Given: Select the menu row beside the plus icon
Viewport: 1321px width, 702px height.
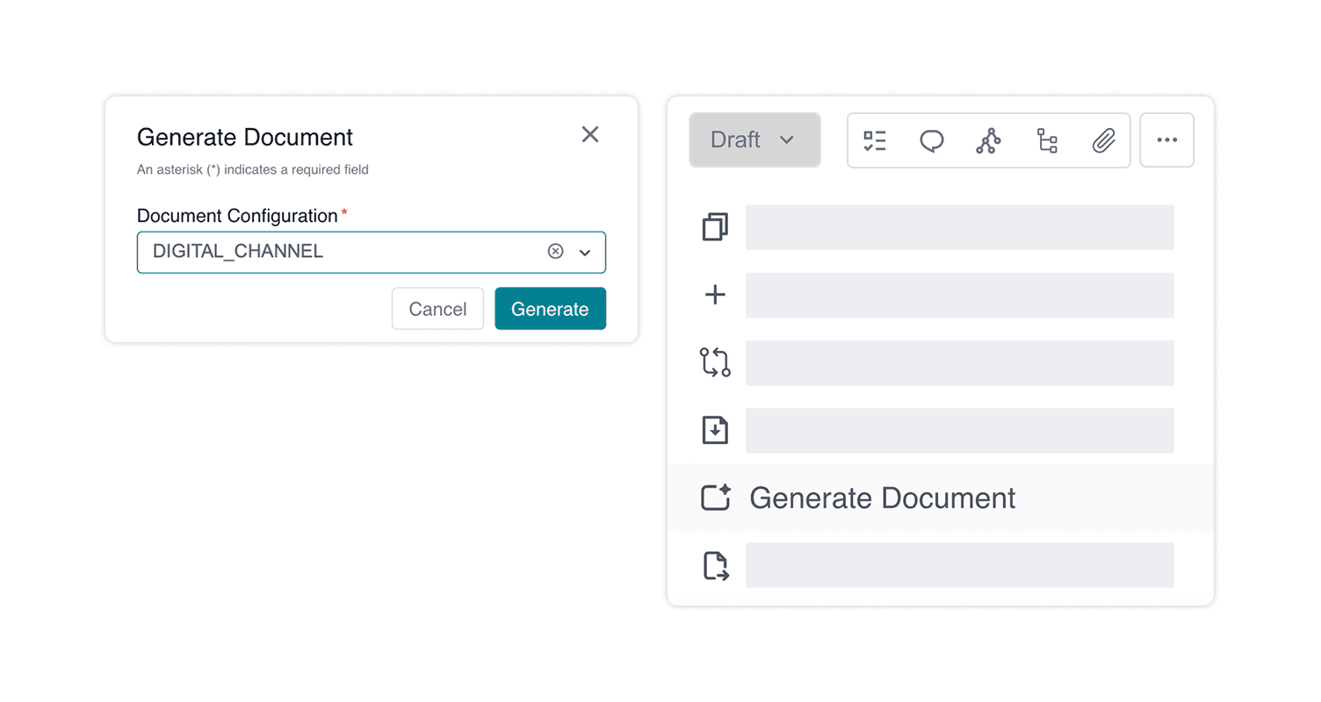Looking at the screenshot, I should tap(959, 295).
